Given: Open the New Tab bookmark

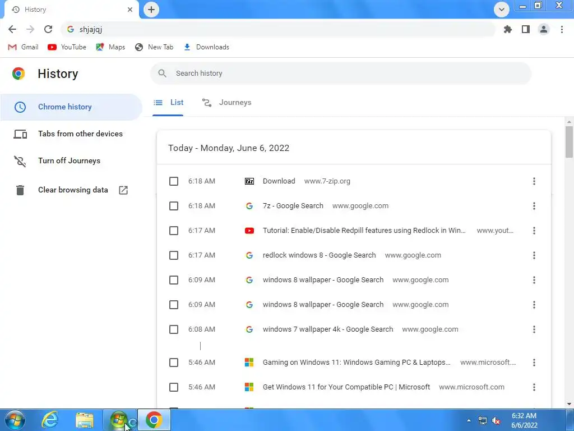Looking at the screenshot, I should tap(154, 47).
